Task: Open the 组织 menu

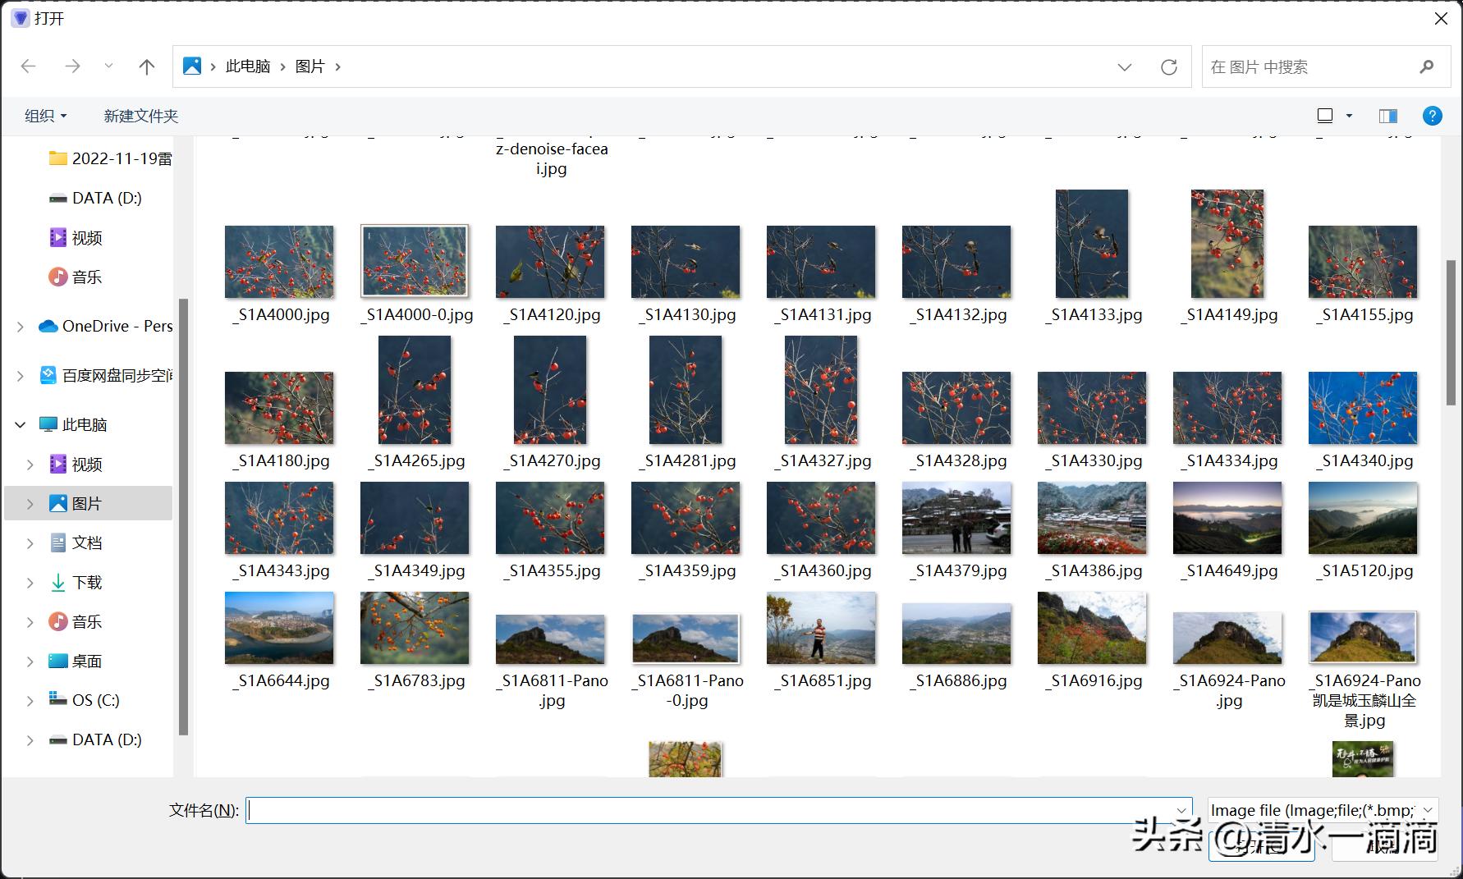Action: pos(44,115)
